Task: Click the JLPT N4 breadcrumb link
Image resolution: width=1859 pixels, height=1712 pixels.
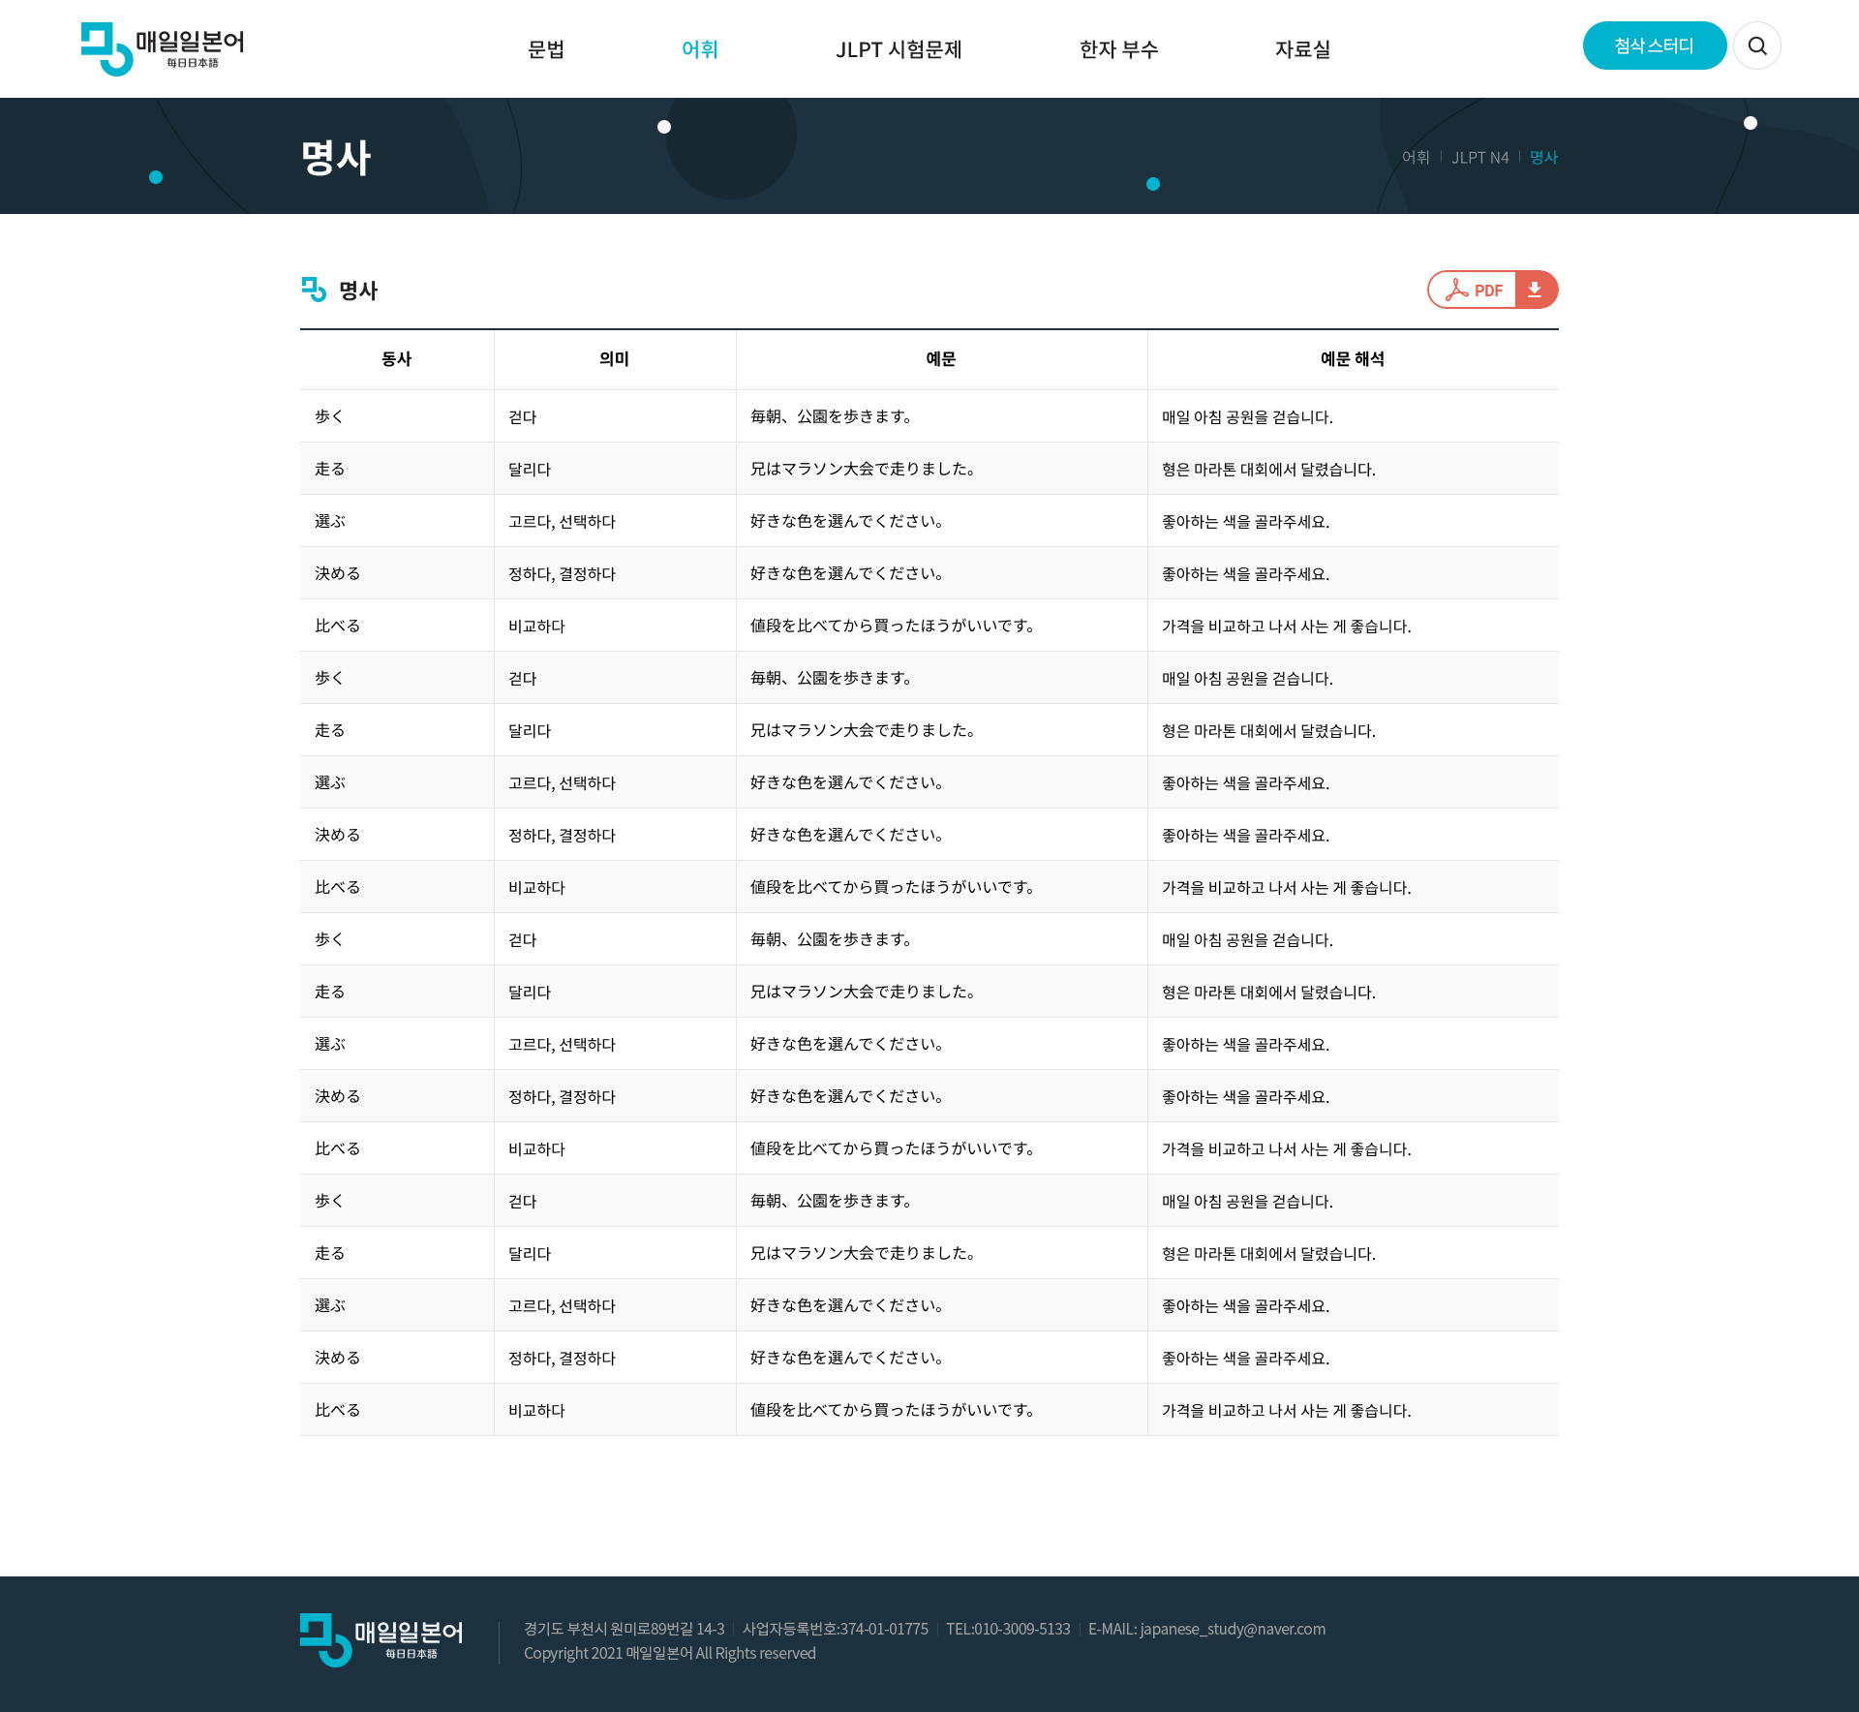Action: [x=1479, y=157]
